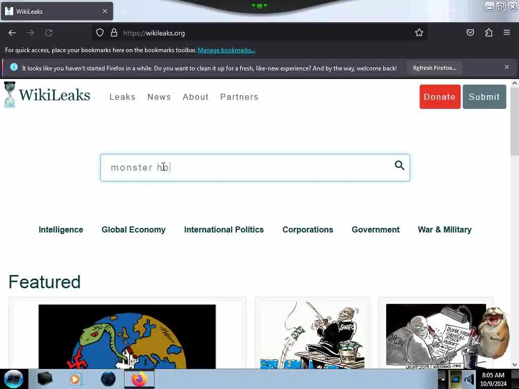Open the International Politics category link

click(x=224, y=229)
